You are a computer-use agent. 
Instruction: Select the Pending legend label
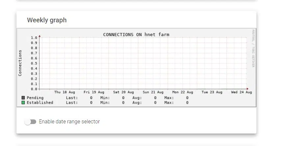(35, 98)
